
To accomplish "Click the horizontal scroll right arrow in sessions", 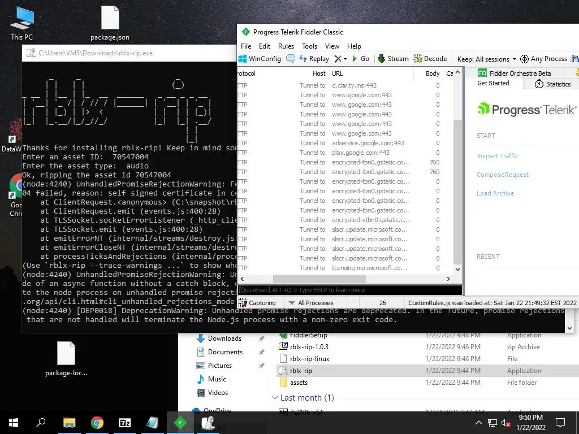I will pyautogui.click(x=448, y=279).
